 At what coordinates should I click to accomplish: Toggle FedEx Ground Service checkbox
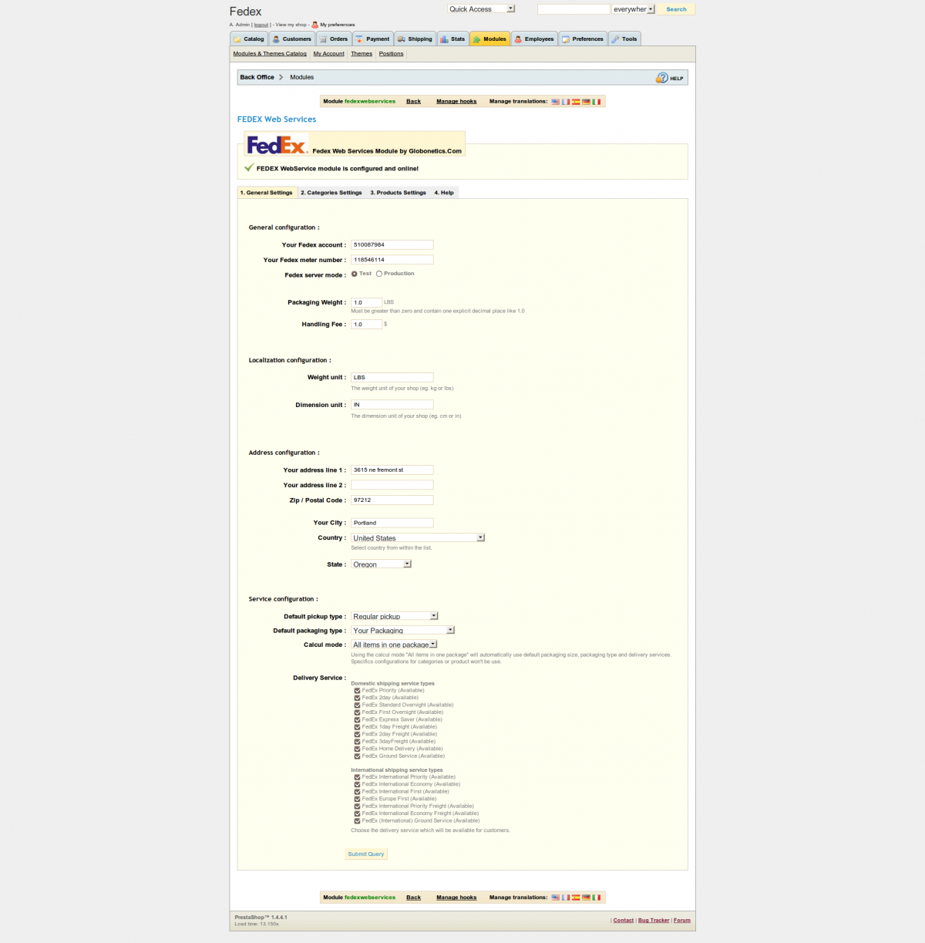[x=357, y=756]
